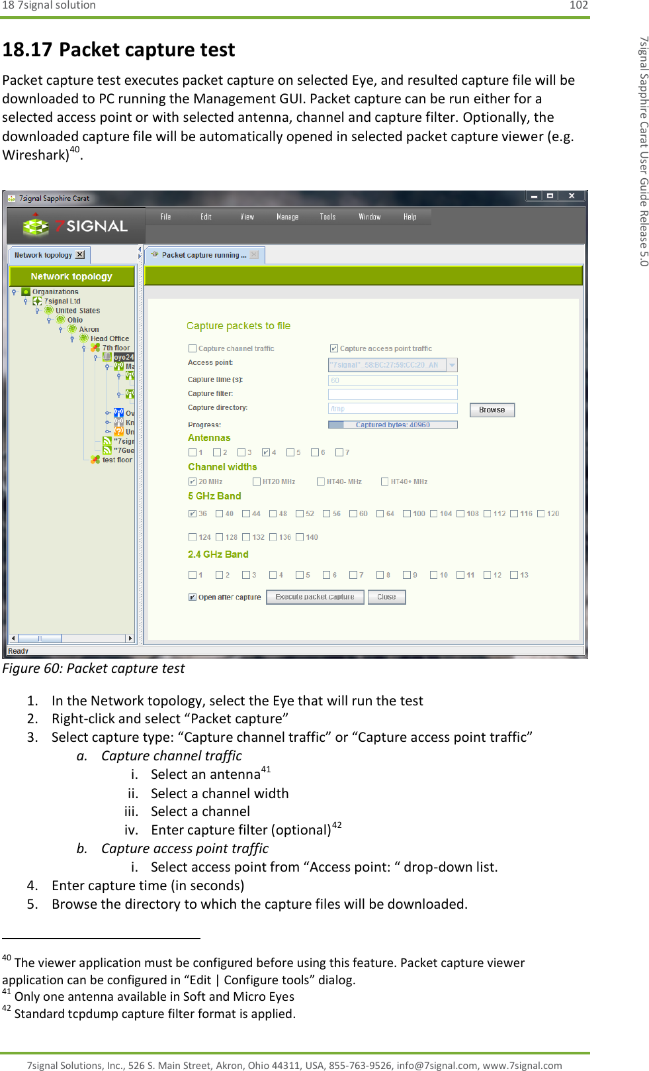Image resolution: width=649 pixels, height=1071 pixels.
Task: Uncheck 5 GHz channel 36
Action: click(x=193, y=513)
